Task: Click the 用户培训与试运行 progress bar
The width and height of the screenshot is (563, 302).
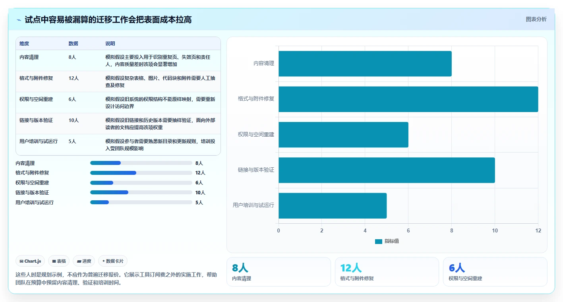Action: [141, 202]
